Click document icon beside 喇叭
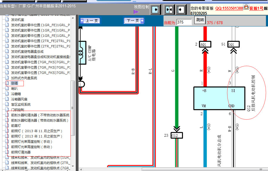Screen dimensions: 268x171 7,88
